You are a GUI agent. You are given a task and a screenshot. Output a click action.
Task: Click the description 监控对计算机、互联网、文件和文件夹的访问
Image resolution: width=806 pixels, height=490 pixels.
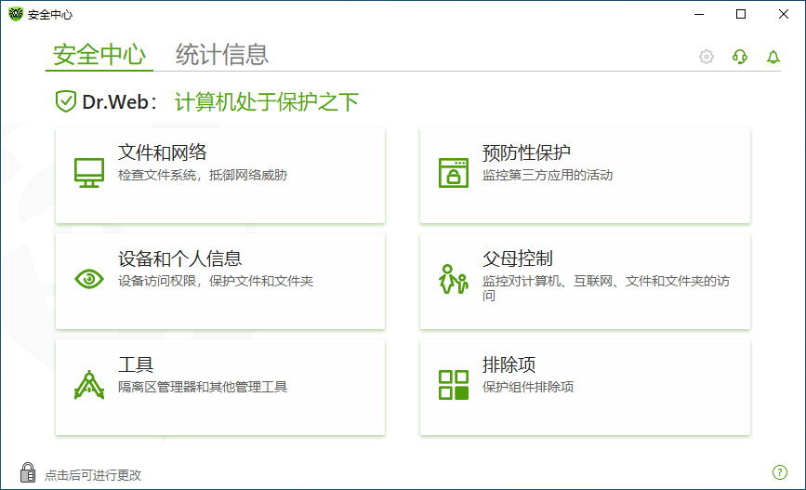pyautogui.click(x=606, y=288)
